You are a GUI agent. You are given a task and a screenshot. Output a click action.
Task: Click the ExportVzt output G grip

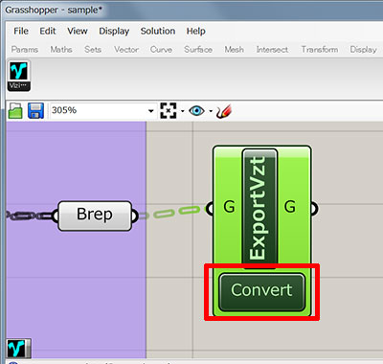(x=314, y=208)
